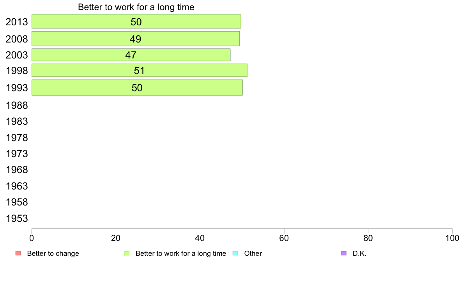Click the 1963 year label

point(17,186)
